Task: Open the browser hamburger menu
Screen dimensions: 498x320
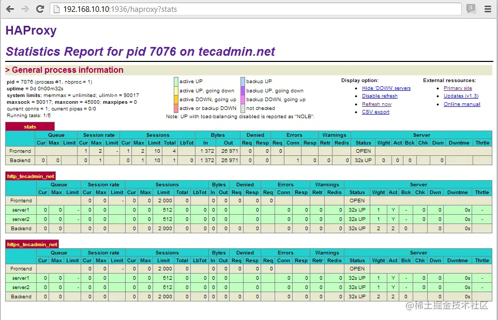Action: tap(488, 8)
